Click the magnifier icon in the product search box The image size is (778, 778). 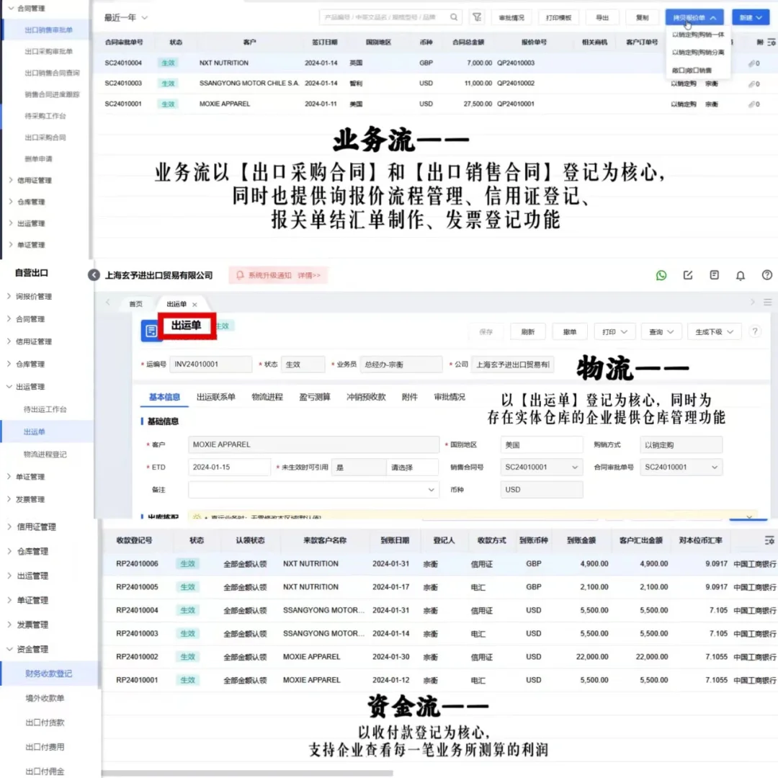pyautogui.click(x=452, y=16)
